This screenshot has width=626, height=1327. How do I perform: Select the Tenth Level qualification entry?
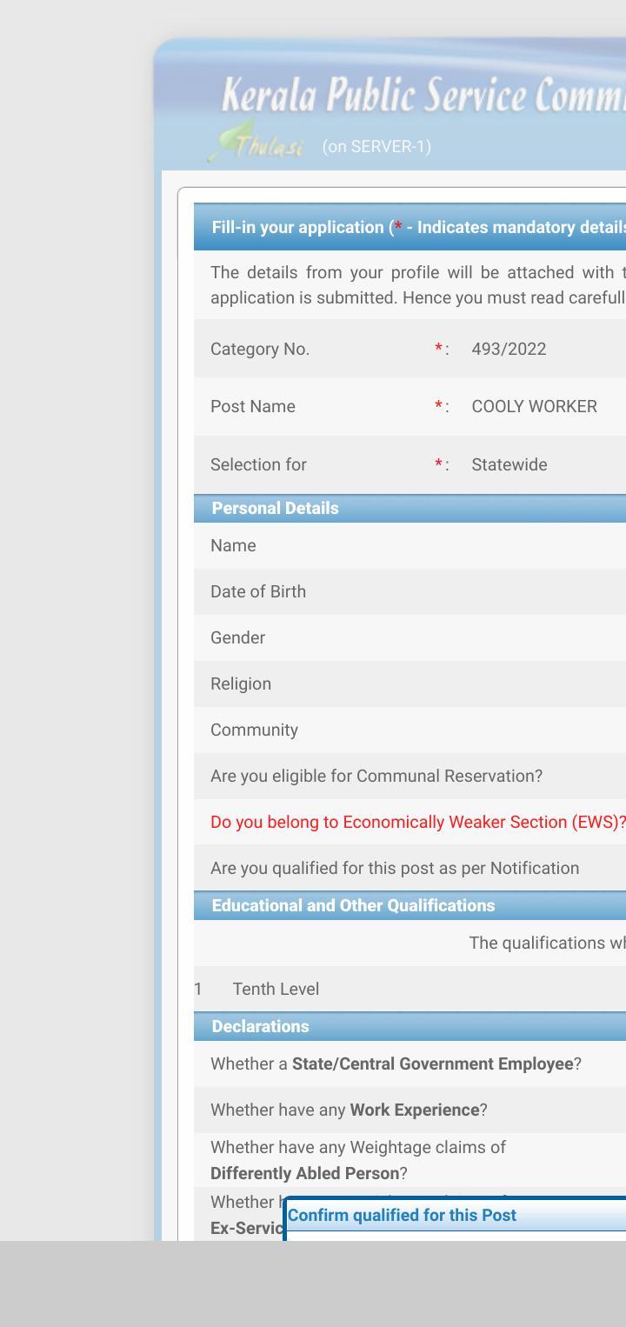[275, 989]
